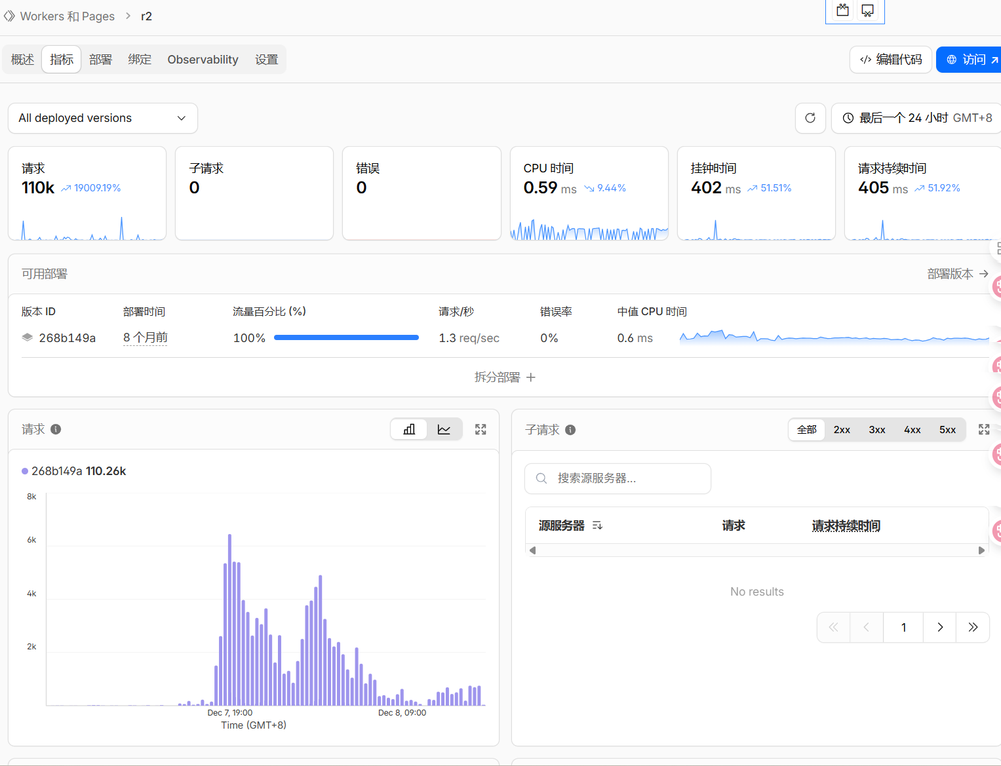
Task: Expand the 子请求 panel to fullscreen
Action: tap(983, 429)
